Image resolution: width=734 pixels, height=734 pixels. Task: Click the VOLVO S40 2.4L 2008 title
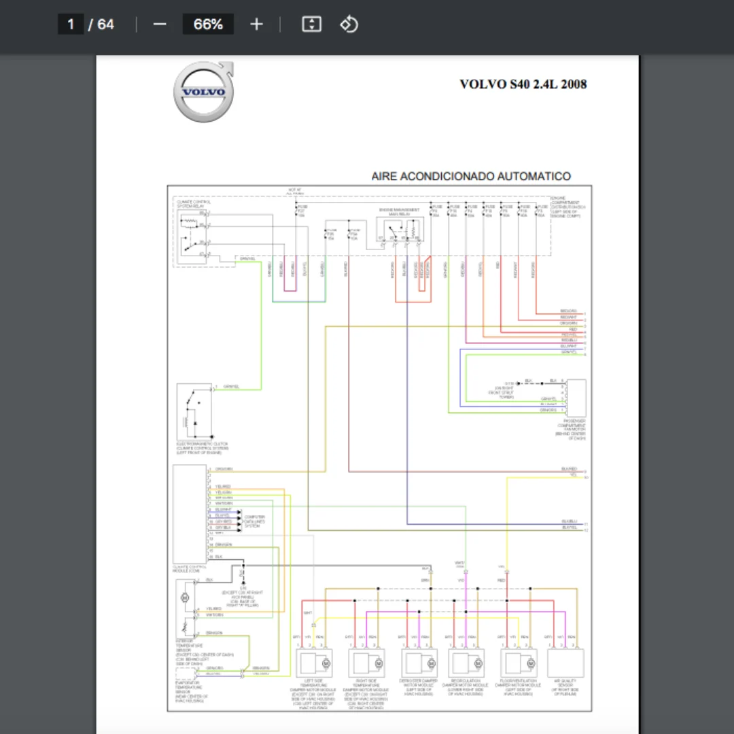pos(523,84)
